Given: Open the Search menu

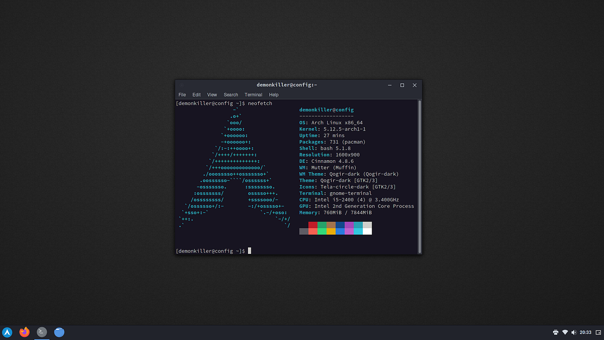Looking at the screenshot, I should (231, 94).
